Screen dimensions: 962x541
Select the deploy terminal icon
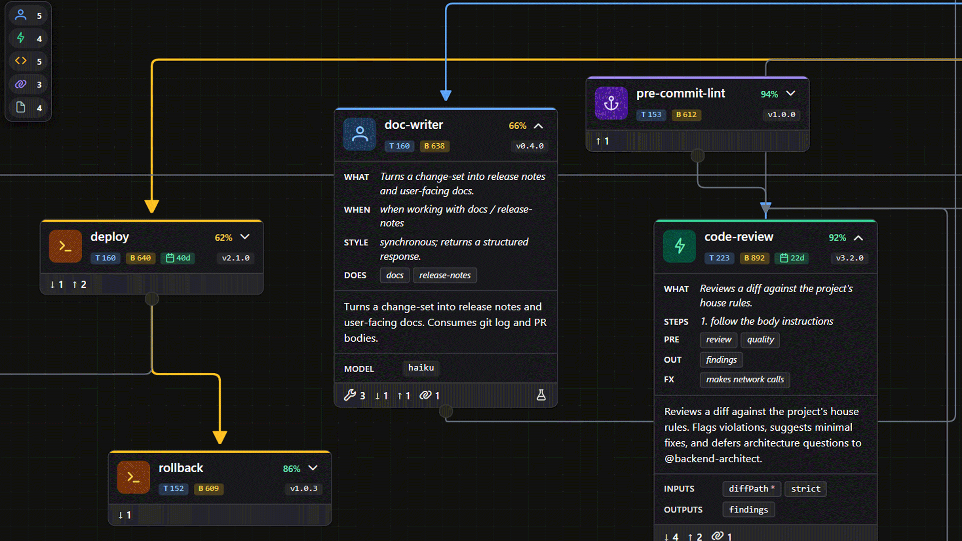click(65, 246)
